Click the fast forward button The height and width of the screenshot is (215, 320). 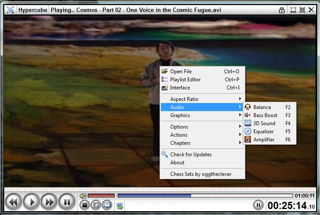pos(49,202)
